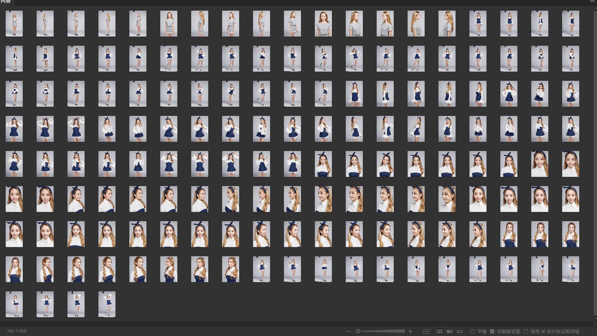Screen dimensions: 597x336
Task: Select the first thumbnail in the bottom row
Action: click(14, 304)
